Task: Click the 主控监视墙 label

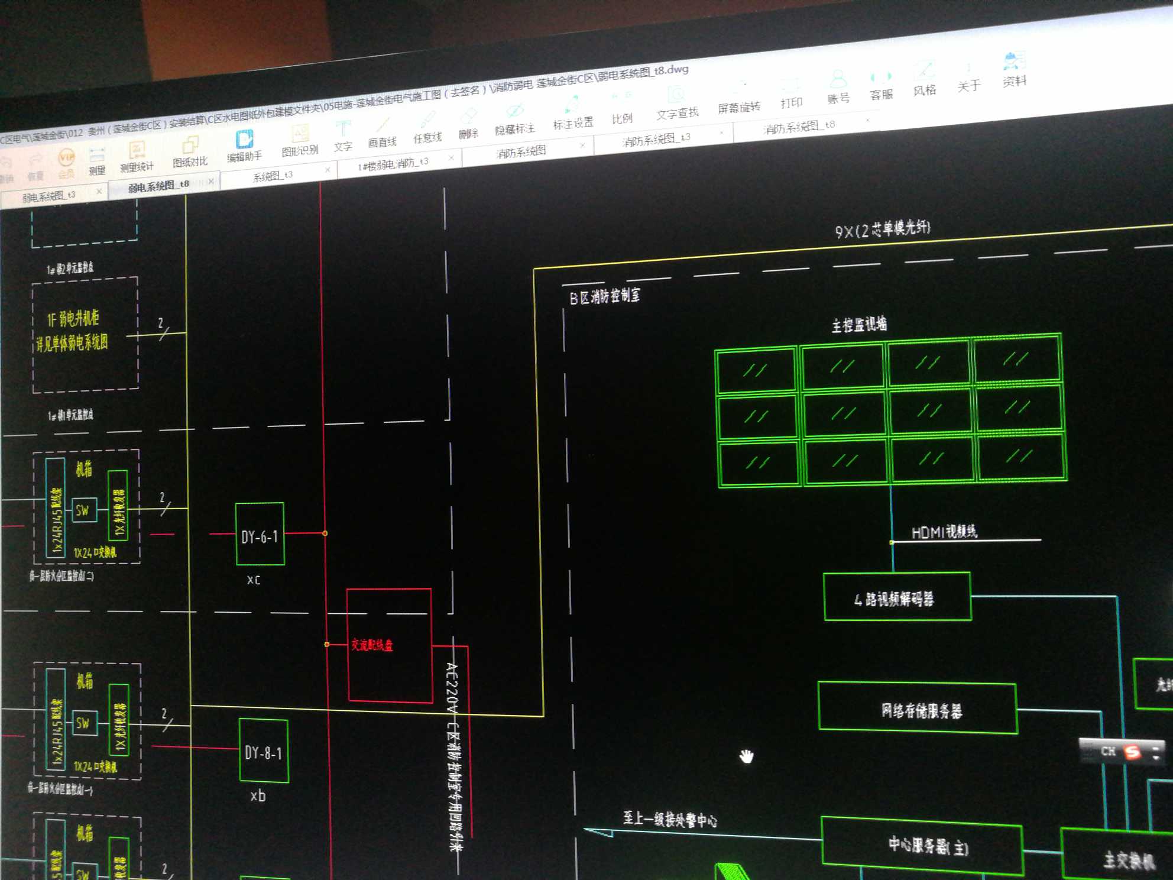Action: (x=859, y=324)
